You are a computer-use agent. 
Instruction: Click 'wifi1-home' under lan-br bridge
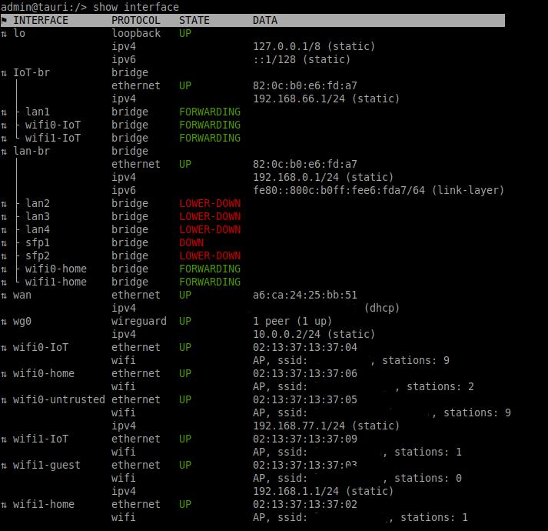pyautogui.click(x=56, y=282)
